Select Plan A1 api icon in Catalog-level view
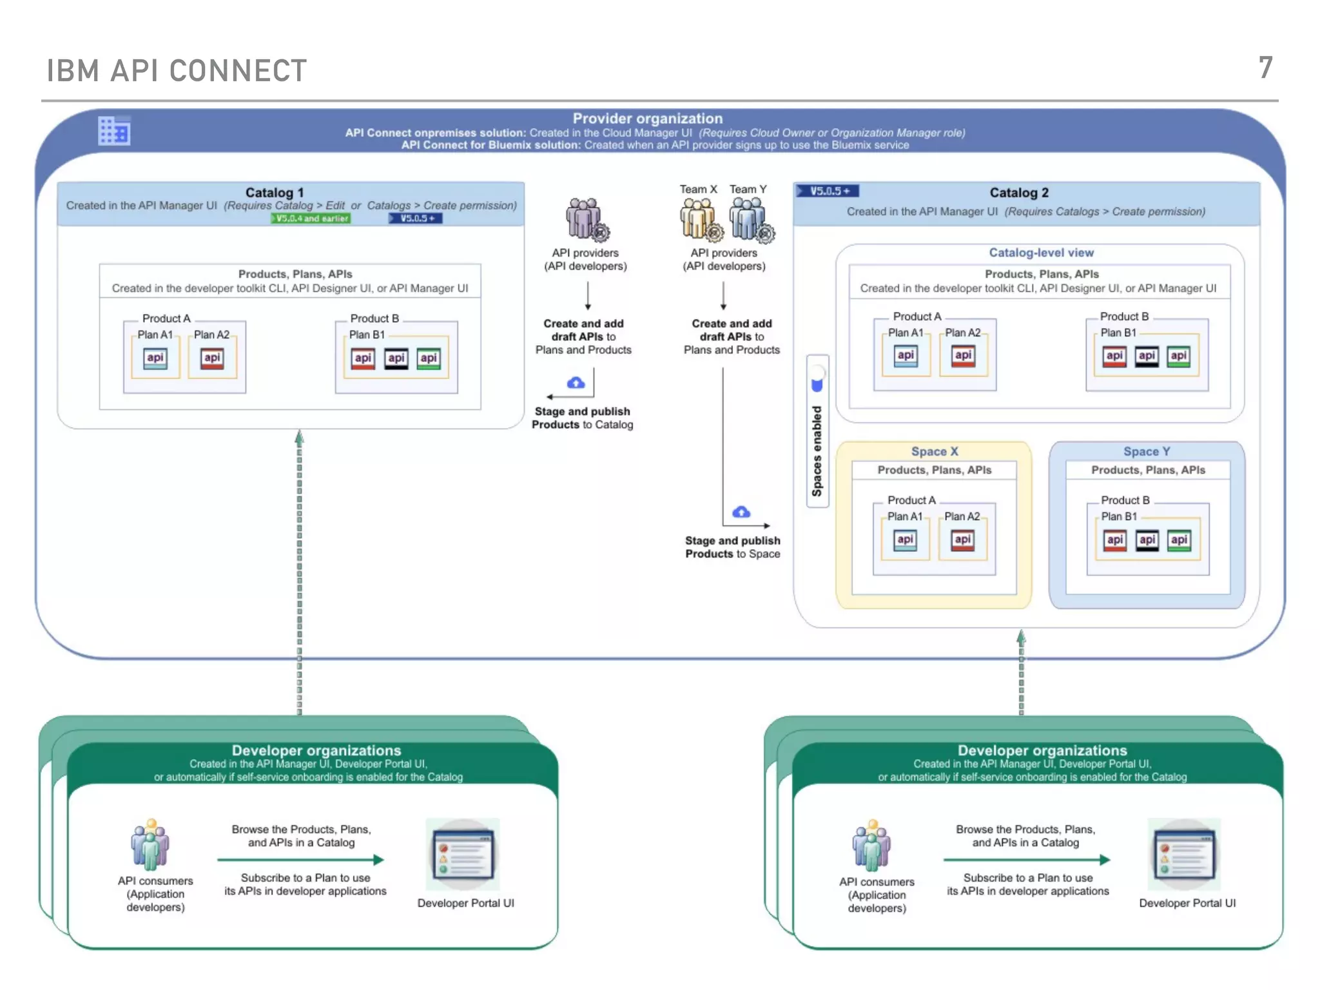The width and height of the screenshot is (1320, 990). [906, 356]
